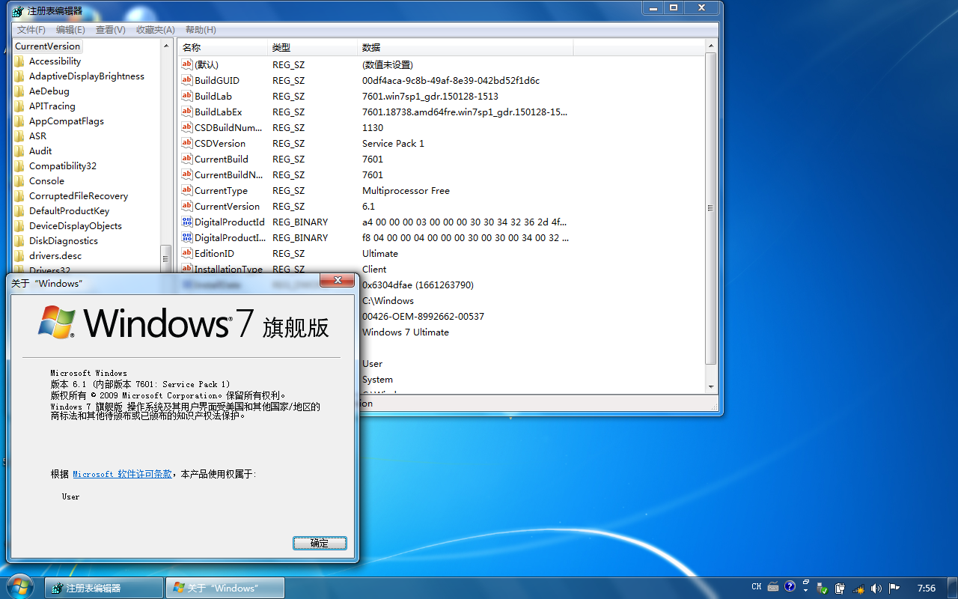958x599 pixels.
Task: Select the DeviceDisplayObjects key
Action: pos(76,226)
